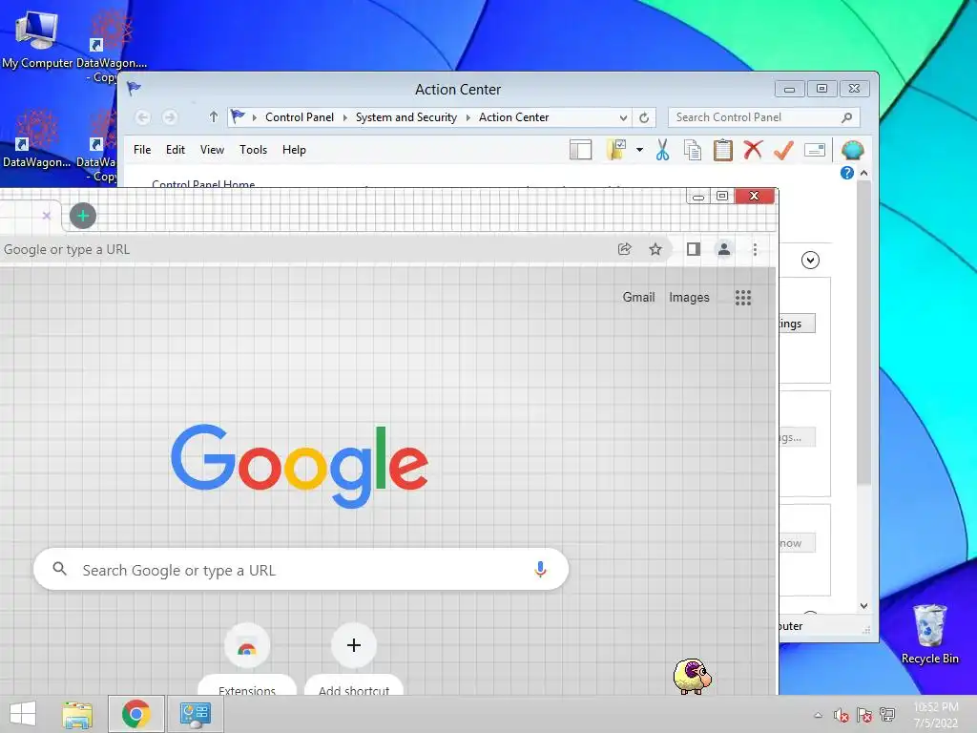Open My Computer desktop icon
The height and width of the screenshot is (733, 977).
37,40
